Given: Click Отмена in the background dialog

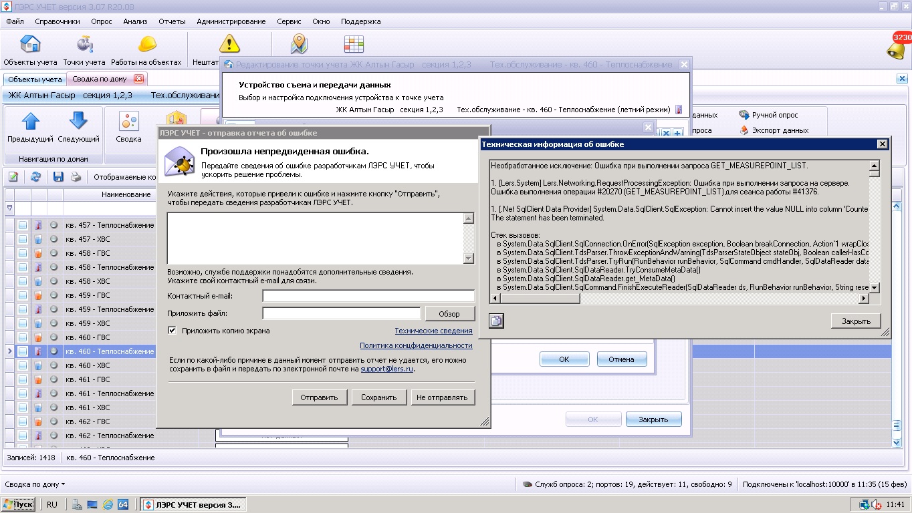Looking at the screenshot, I should click(621, 359).
